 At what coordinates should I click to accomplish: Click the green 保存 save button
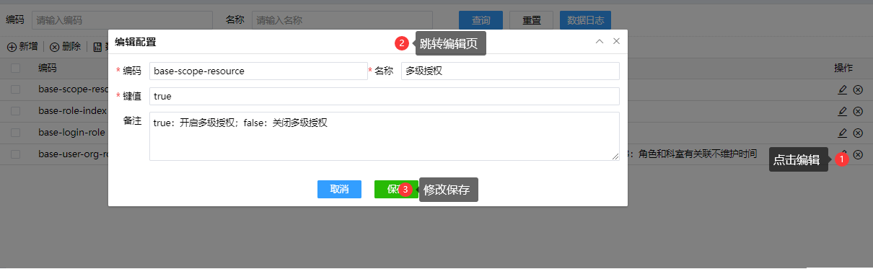pos(395,189)
